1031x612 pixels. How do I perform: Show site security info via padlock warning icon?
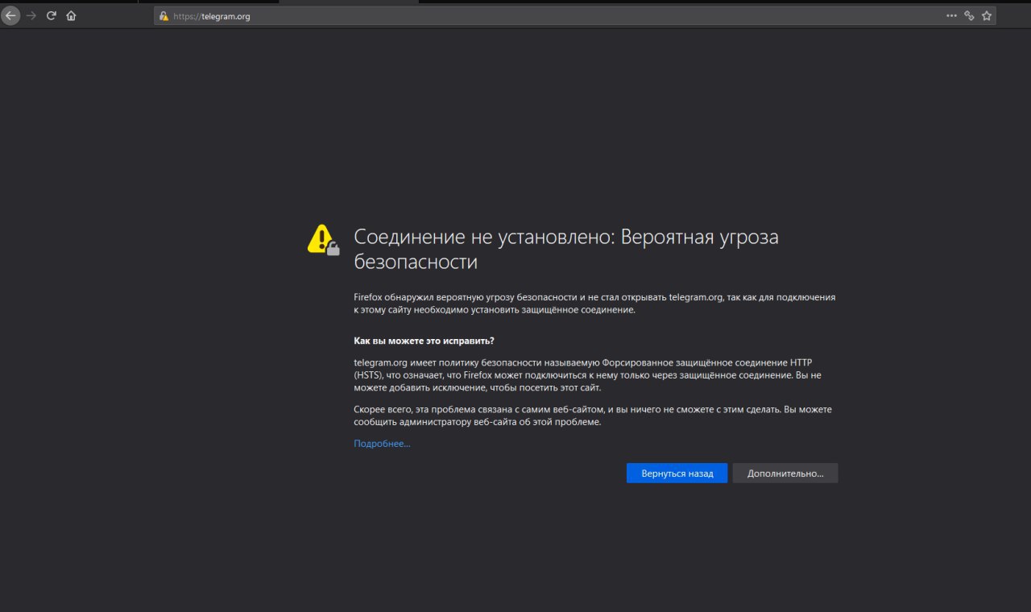(164, 16)
